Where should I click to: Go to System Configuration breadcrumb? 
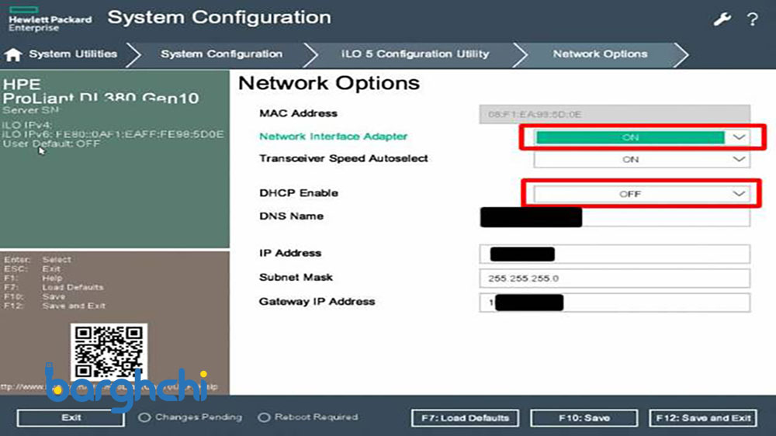(x=221, y=54)
